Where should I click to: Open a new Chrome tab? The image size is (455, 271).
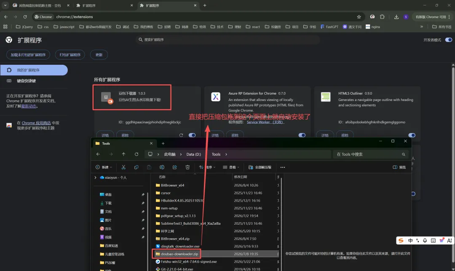click(205, 5)
